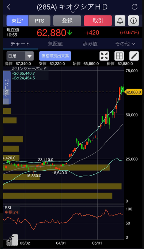This screenshot has width=144, height=249.
Task: Switch to the 気配値 tab
Action: tap(55, 44)
